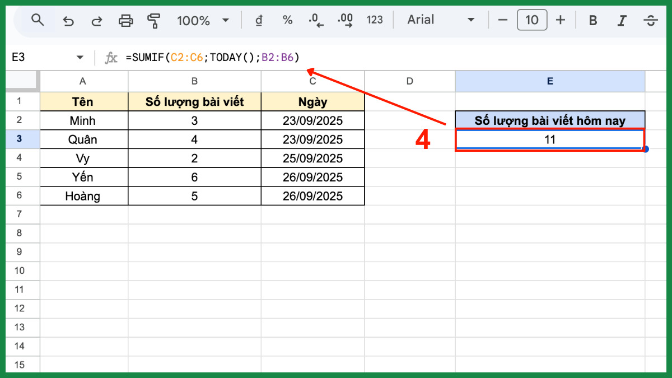Click the search magnifier icon
The image size is (672, 378).
click(38, 21)
